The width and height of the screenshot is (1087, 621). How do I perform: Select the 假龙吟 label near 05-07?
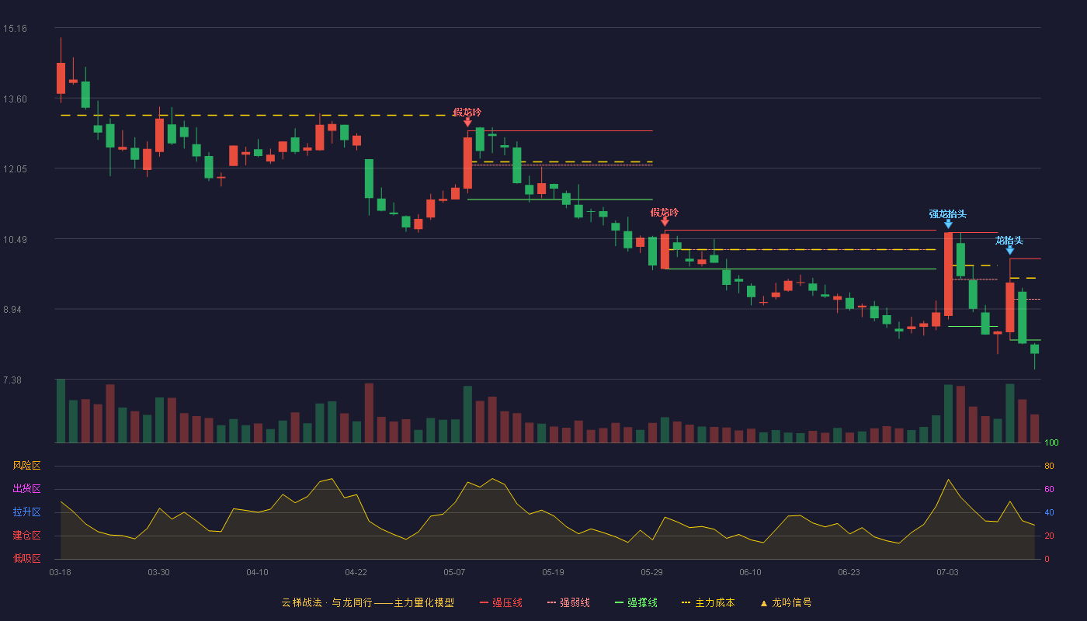[467, 113]
